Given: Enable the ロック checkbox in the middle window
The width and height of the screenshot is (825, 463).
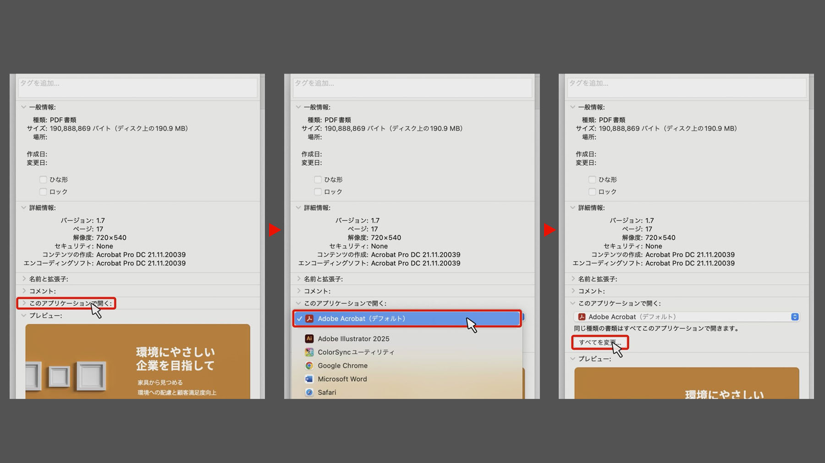Looking at the screenshot, I should (x=318, y=192).
